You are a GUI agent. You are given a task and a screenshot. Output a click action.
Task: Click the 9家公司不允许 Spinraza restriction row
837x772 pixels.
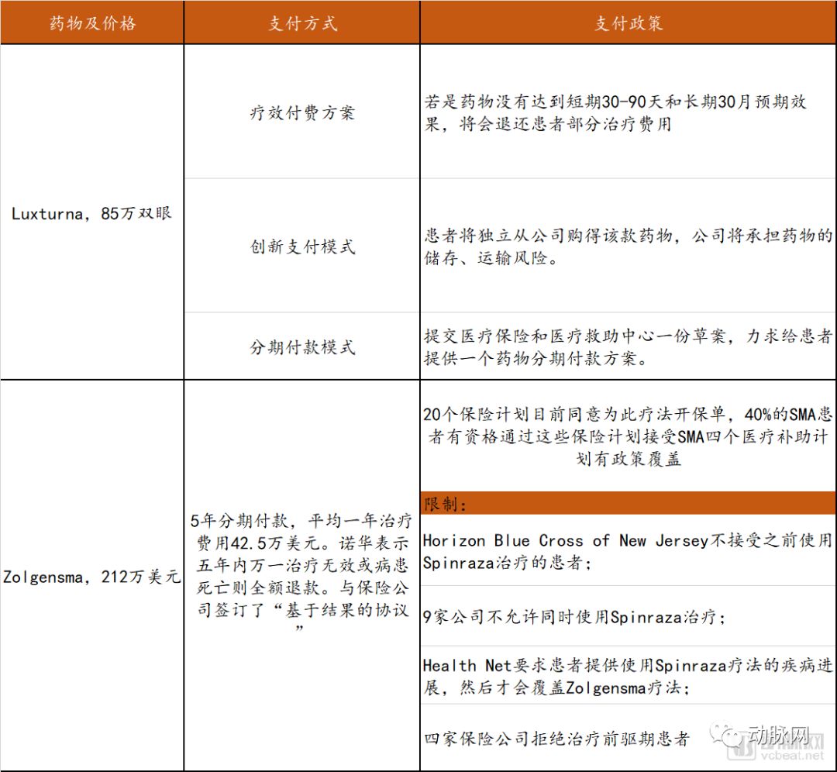coord(573,617)
